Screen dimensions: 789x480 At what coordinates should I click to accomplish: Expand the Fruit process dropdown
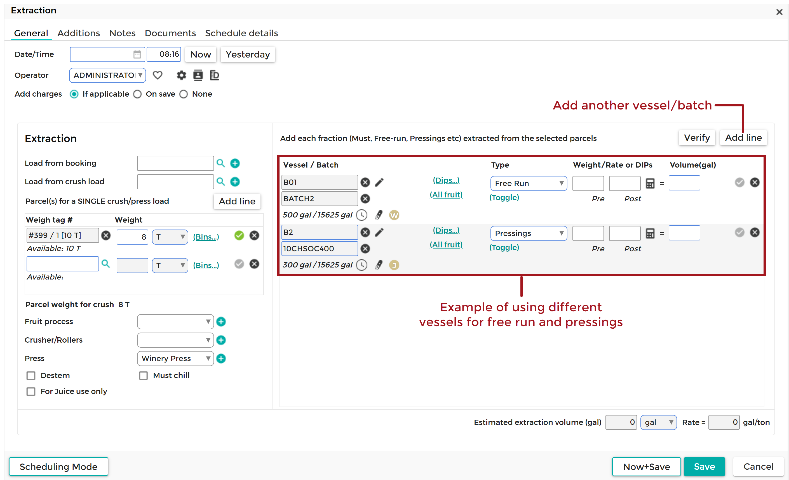click(x=175, y=322)
